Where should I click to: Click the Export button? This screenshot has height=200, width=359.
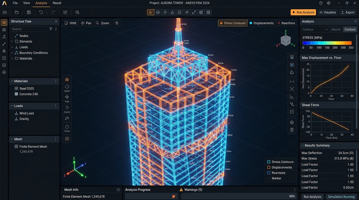(x=348, y=12)
